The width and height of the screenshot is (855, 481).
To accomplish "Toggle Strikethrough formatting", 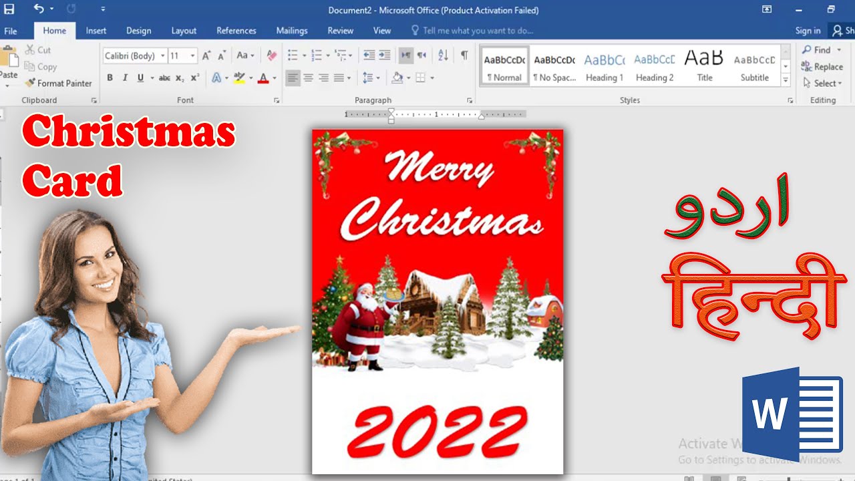I will (x=164, y=78).
